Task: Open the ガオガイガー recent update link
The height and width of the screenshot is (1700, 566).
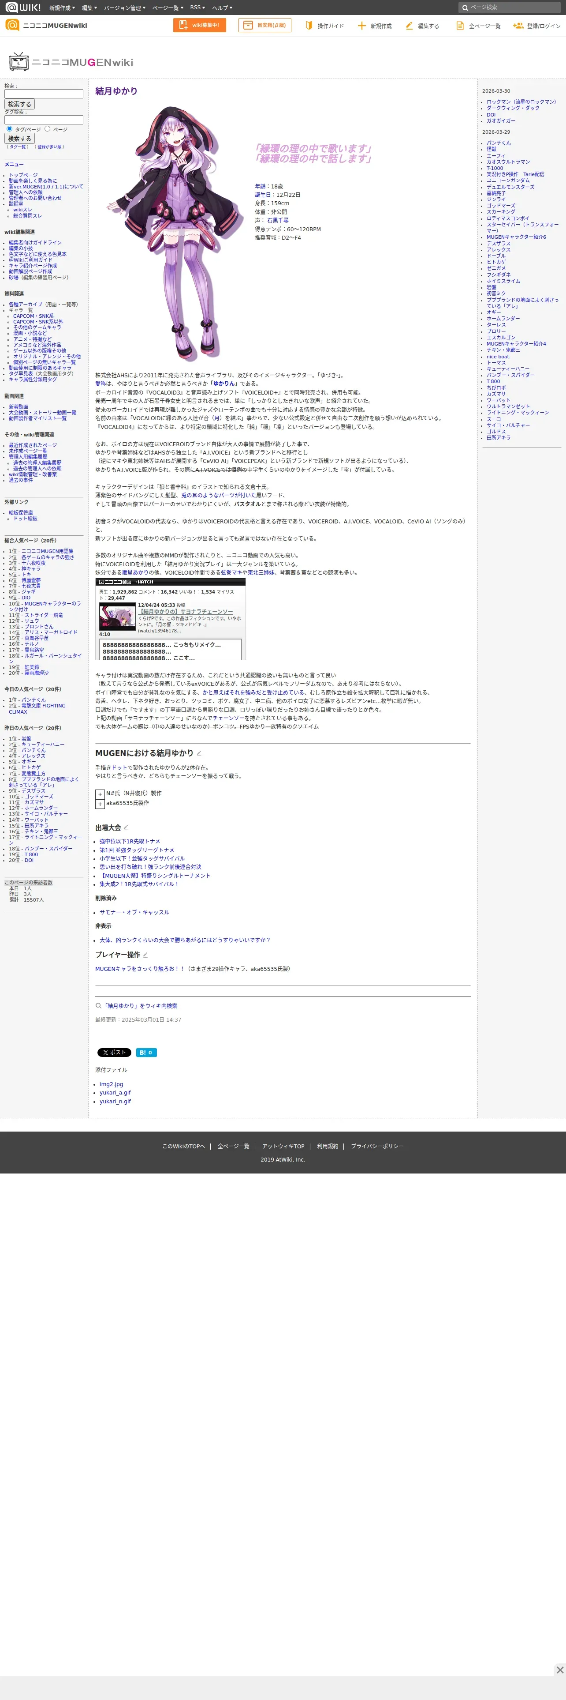Action: 501,121
